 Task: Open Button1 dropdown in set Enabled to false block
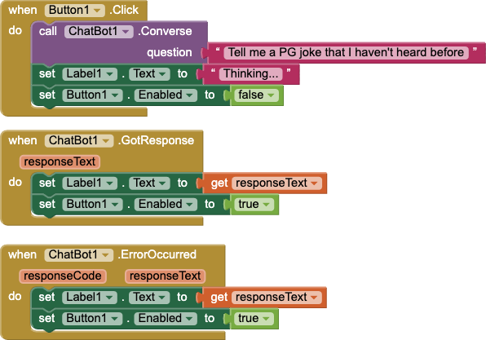coord(92,95)
